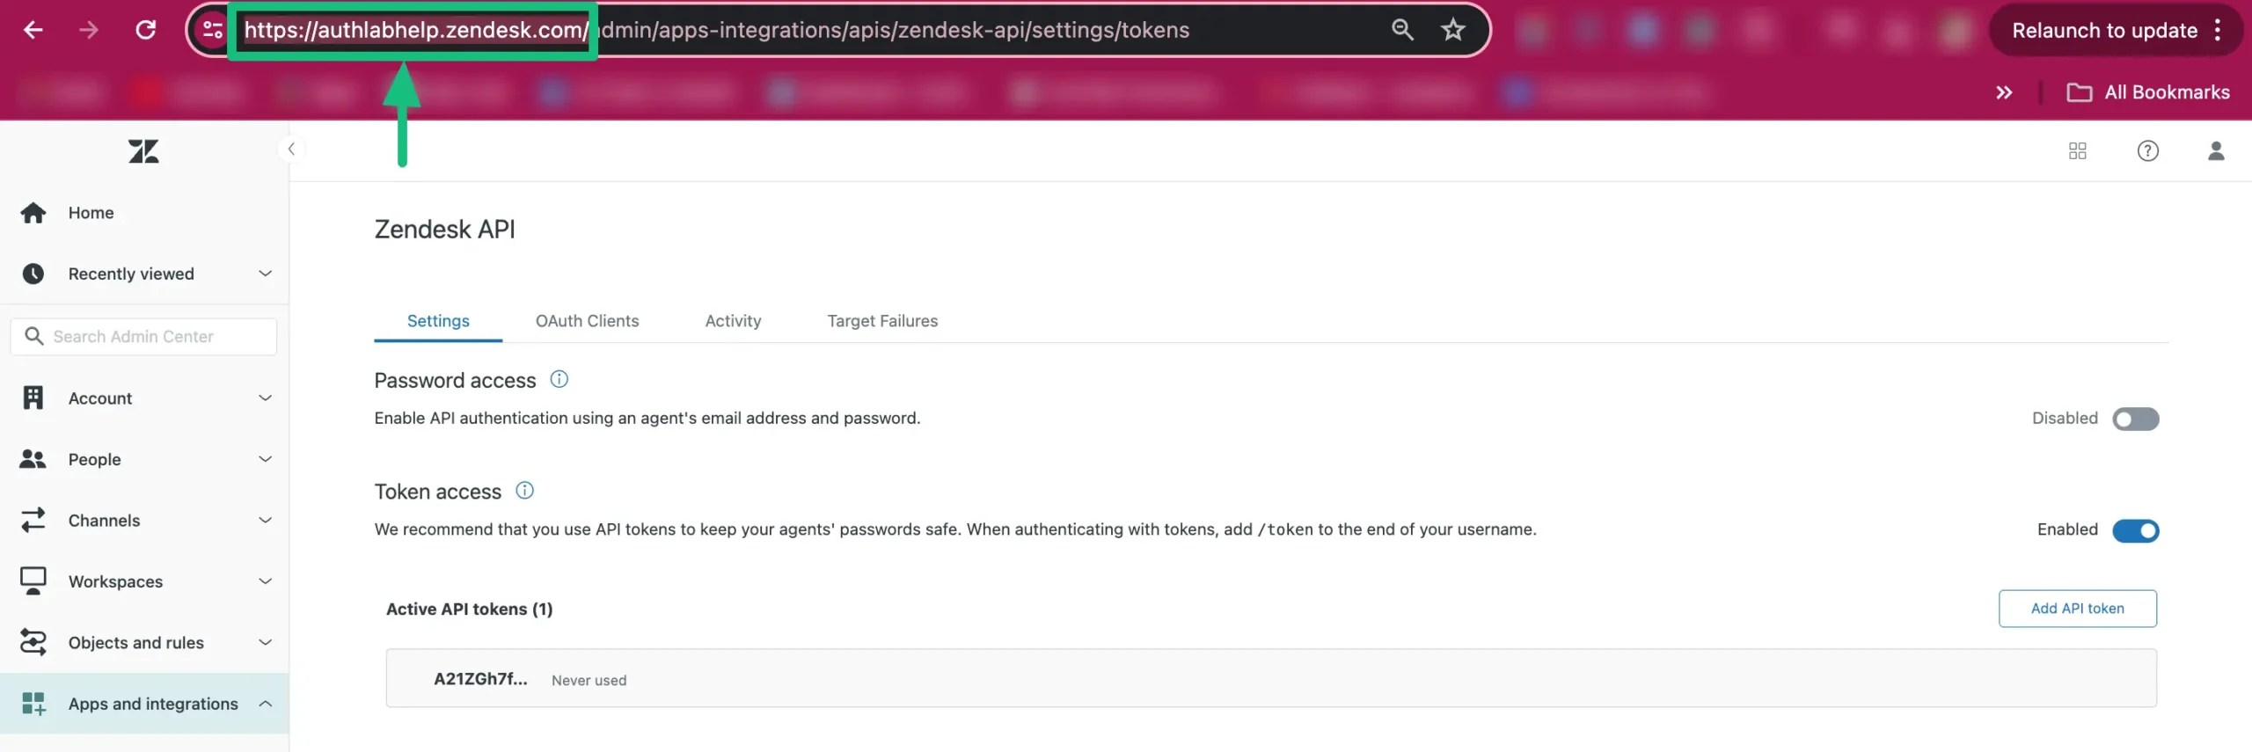Expand the People section chevron
The height and width of the screenshot is (752, 2252).
[x=265, y=459]
